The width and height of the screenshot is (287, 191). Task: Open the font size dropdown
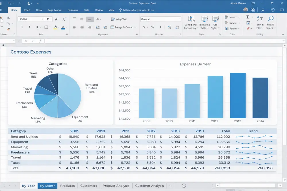point(51,19)
